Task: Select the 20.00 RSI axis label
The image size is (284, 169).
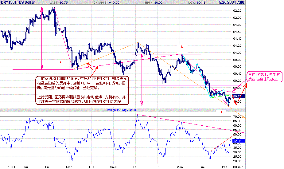Action: tap(237, 161)
